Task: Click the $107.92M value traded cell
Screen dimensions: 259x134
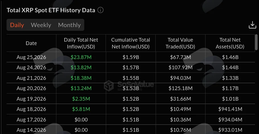Action: [x=180, y=68]
